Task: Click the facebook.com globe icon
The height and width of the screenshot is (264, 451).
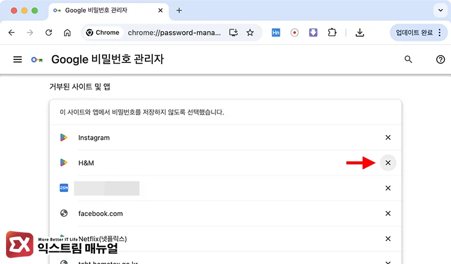Action: (64, 213)
